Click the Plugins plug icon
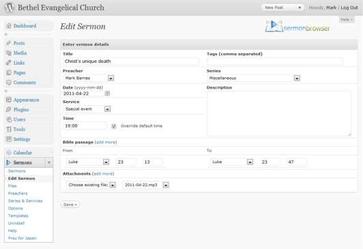The height and width of the screenshot is (249, 363). click(x=9, y=109)
